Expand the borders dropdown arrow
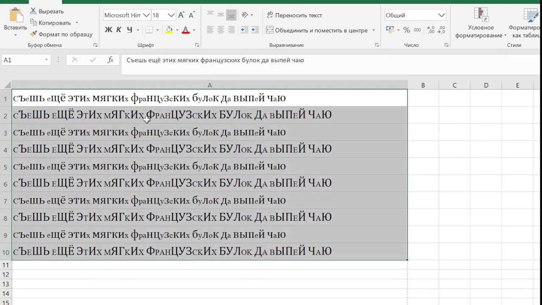 coord(158,30)
